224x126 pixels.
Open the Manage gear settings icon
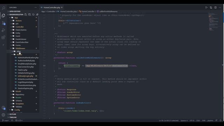point(3,115)
